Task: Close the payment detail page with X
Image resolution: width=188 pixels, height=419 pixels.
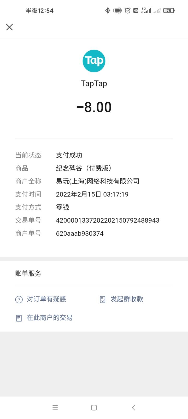Action: point(9,27)
